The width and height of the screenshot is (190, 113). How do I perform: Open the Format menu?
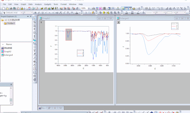[x=64, y=4]
